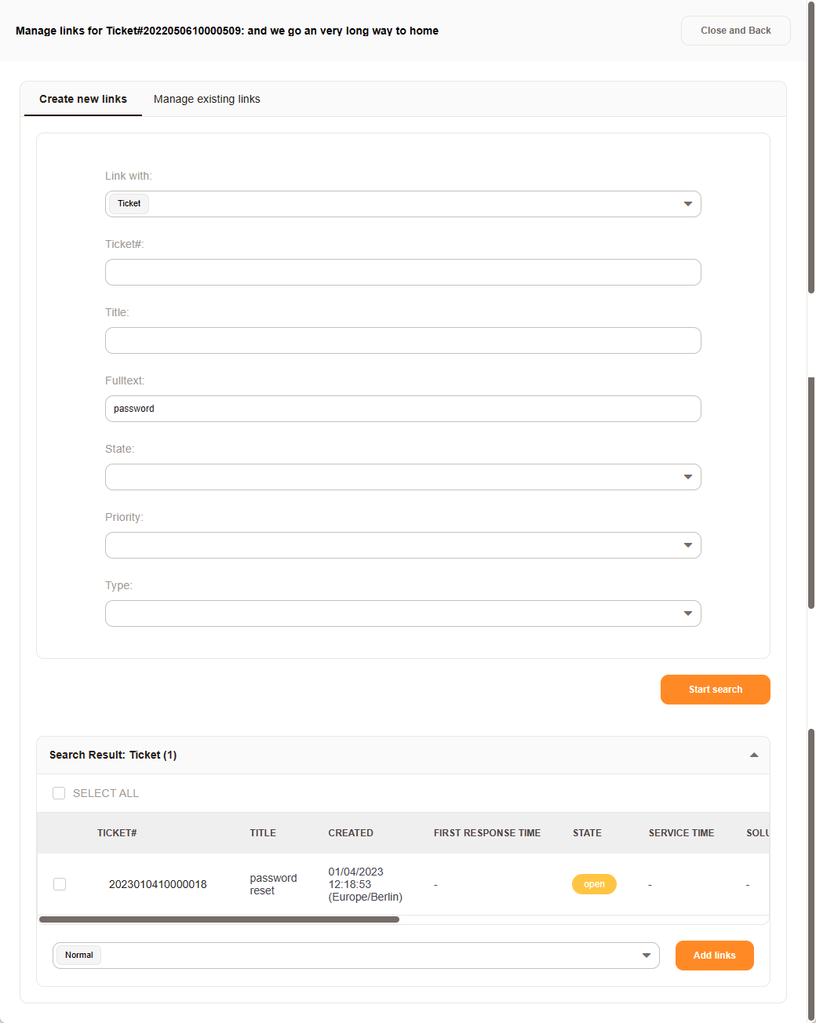Open the State dropdown
This screenshot has height=1023, width=816.
(x=687, y=476)
